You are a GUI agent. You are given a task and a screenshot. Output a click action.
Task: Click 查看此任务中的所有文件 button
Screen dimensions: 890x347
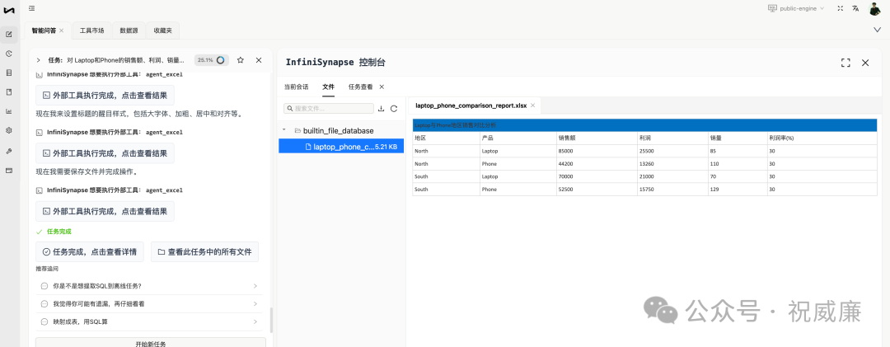(204, 251)
